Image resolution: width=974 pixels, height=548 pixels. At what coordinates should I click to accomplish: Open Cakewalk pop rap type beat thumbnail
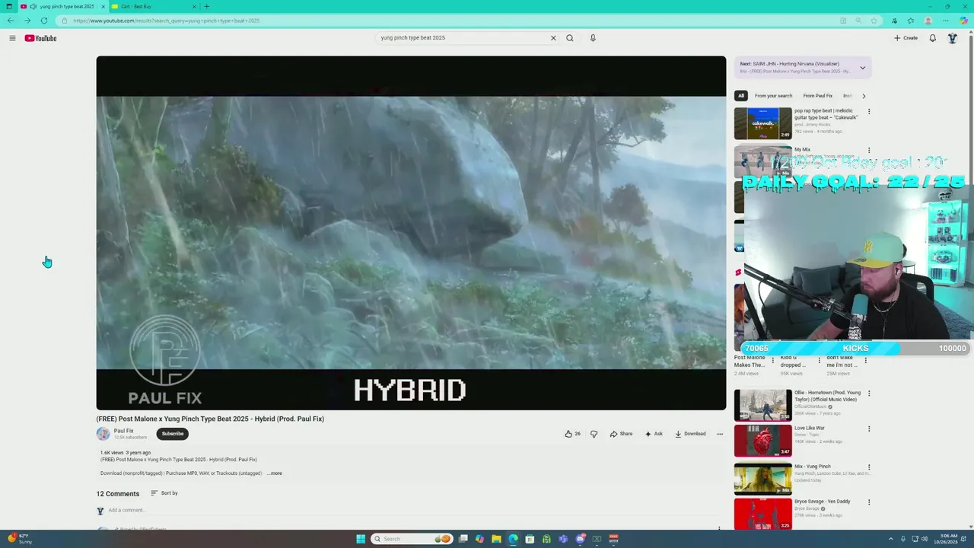762,123
